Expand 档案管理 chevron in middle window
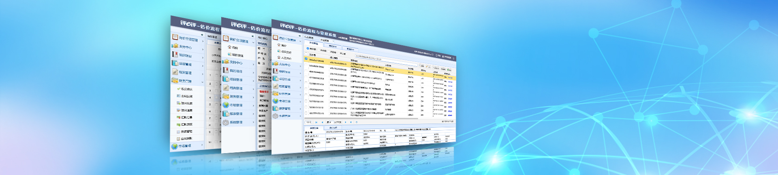The height and width of the screenshot is (175, 778). (254, 90)
